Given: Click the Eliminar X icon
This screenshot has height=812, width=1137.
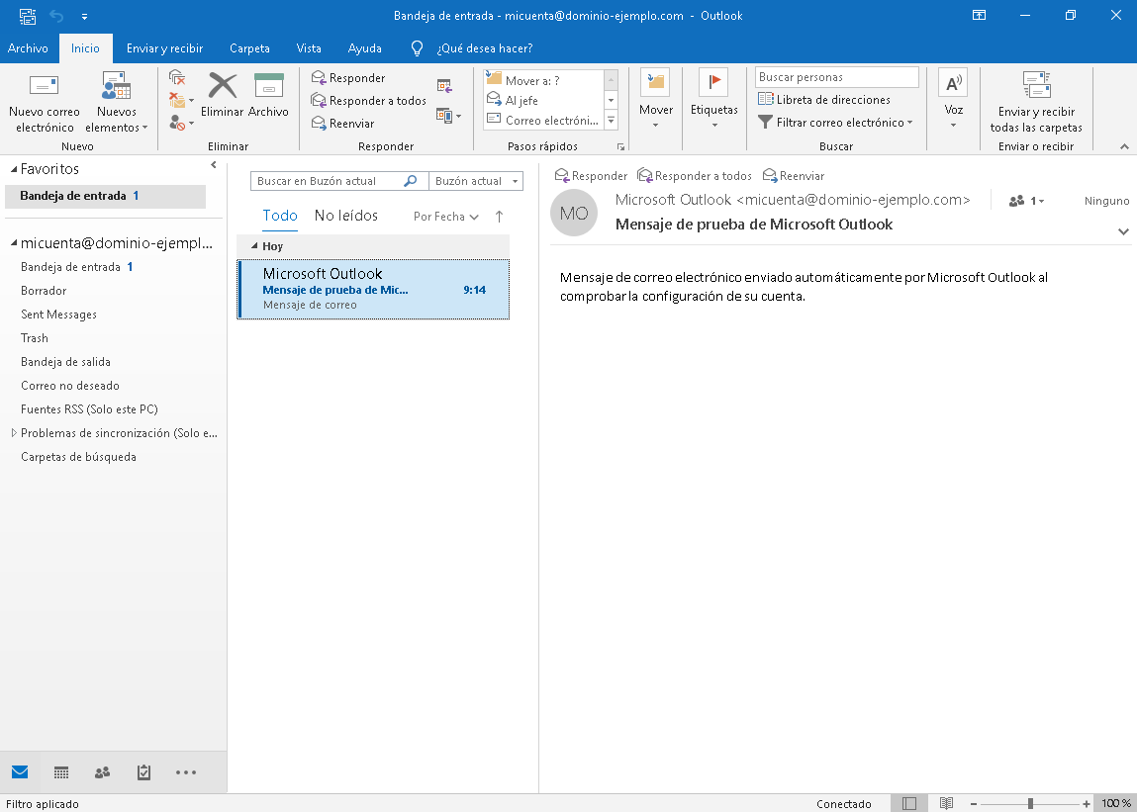Looking at the screenshot, I should (x=223, y=86).
